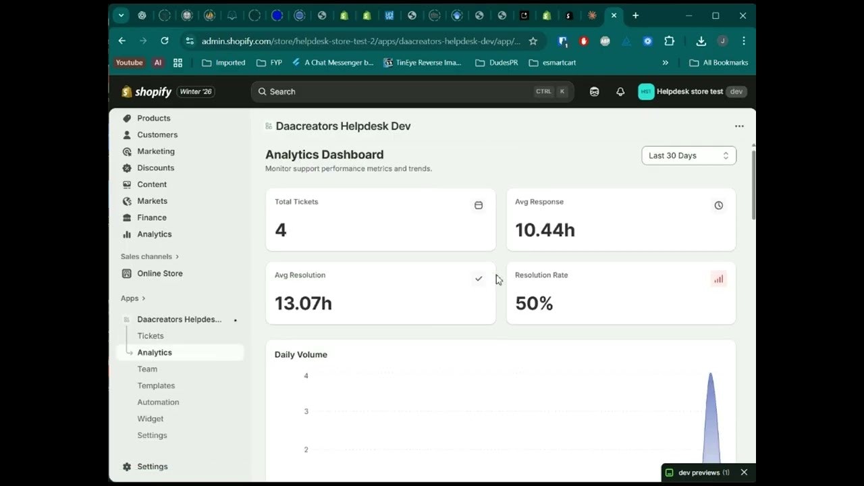The height and width of the screenshot is (486, 864).
Task: Click the clock icon on Avg Response card
Action: point(718,205)
